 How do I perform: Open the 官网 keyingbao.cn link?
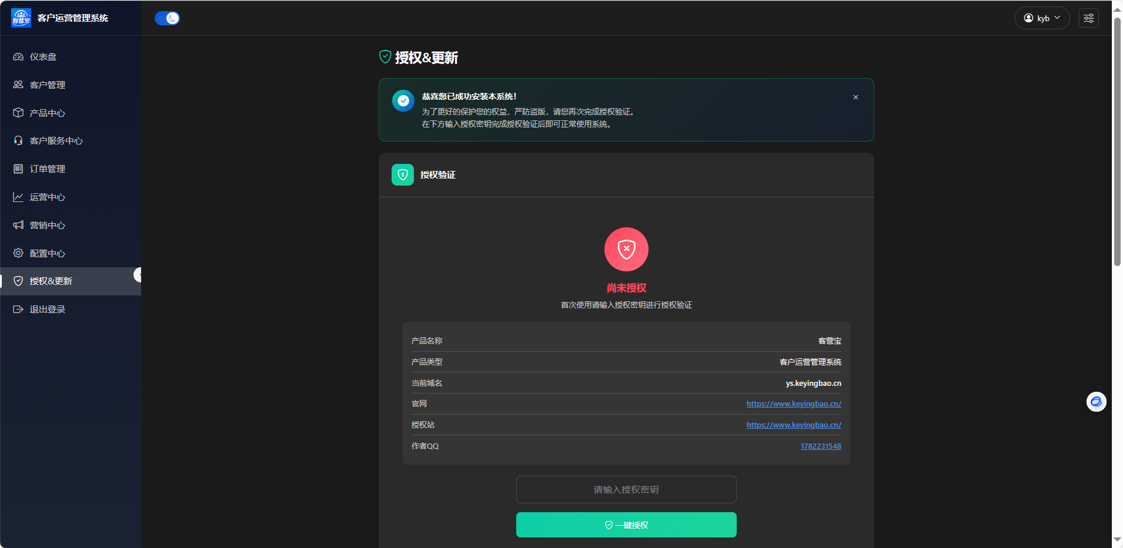point(794,404)
